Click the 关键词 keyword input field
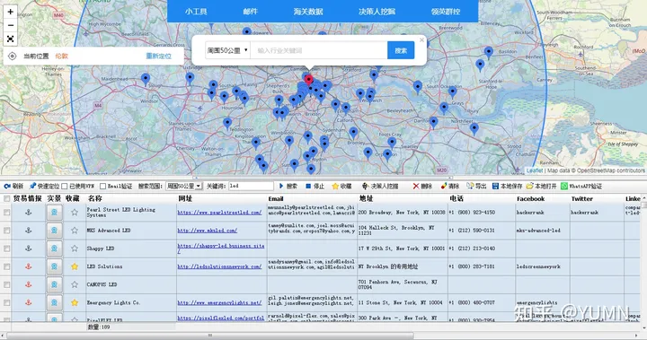 pyautogui.click(x=251, y=187)
